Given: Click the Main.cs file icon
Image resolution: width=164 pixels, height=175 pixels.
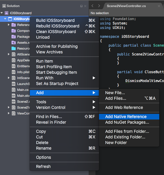Looking at the screenshot, I should [x=14, y=90].
